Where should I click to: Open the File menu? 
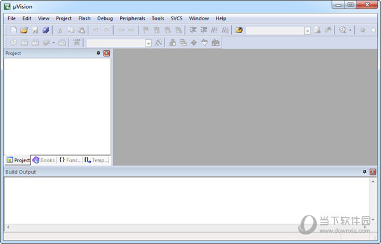click(x=11, y=18)
